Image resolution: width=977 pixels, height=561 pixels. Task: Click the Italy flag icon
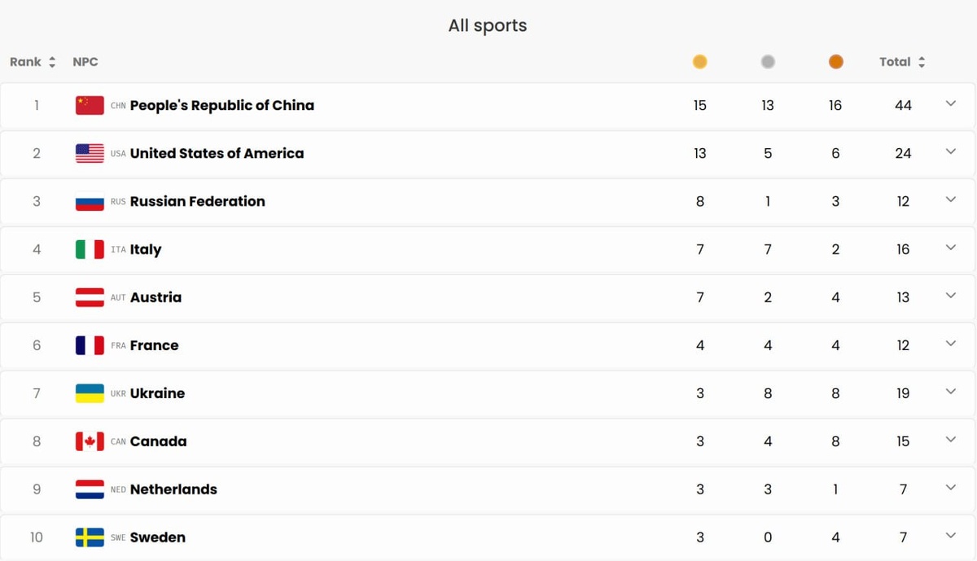(90, 249)
